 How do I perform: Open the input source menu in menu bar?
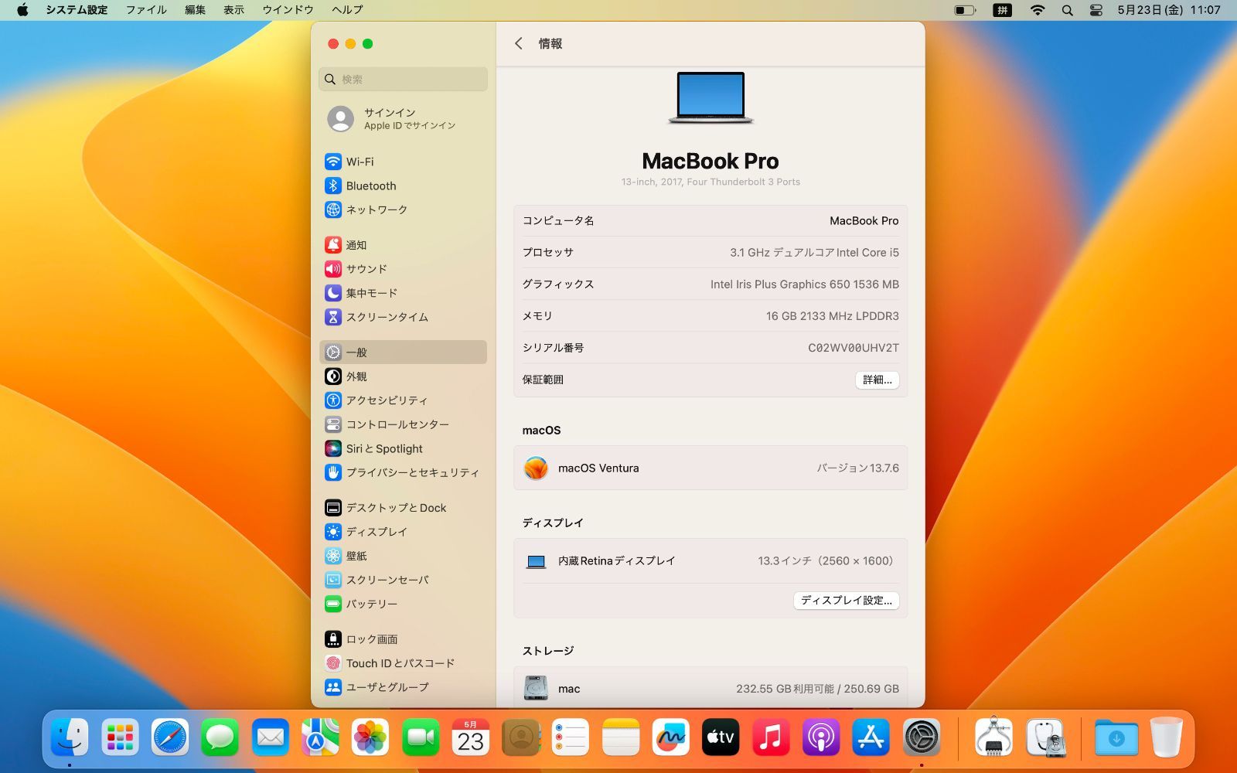click(1003, 10)
